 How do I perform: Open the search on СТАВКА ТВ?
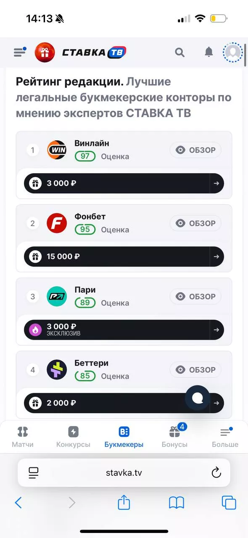(179, 52)
